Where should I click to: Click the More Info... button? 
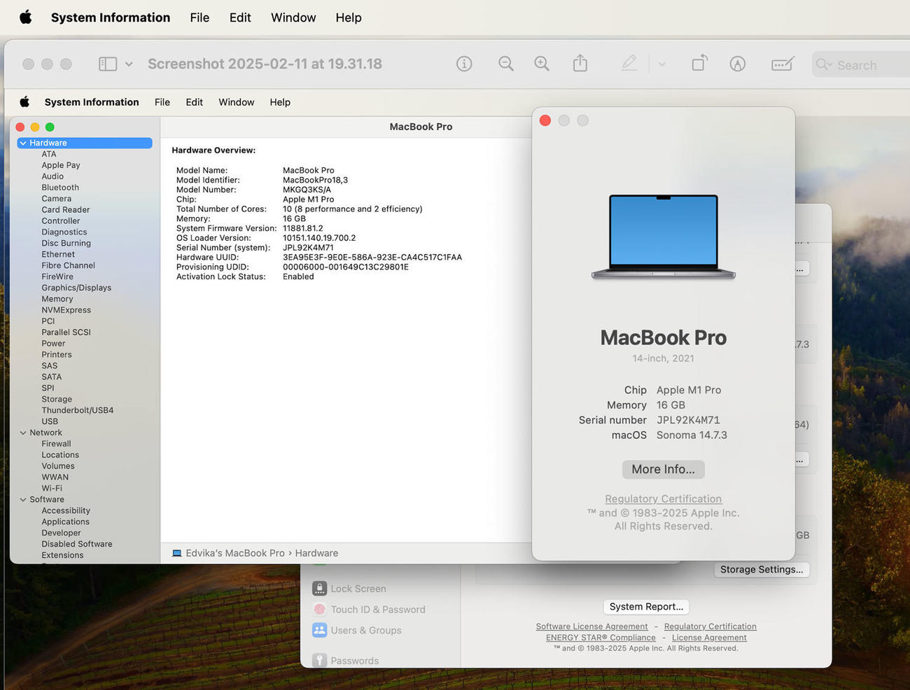tap(664, 470)
